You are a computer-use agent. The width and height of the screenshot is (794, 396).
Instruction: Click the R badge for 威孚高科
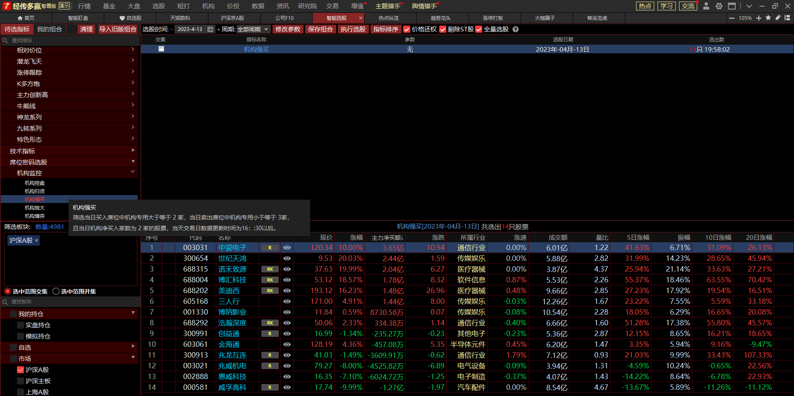(270, 387)
